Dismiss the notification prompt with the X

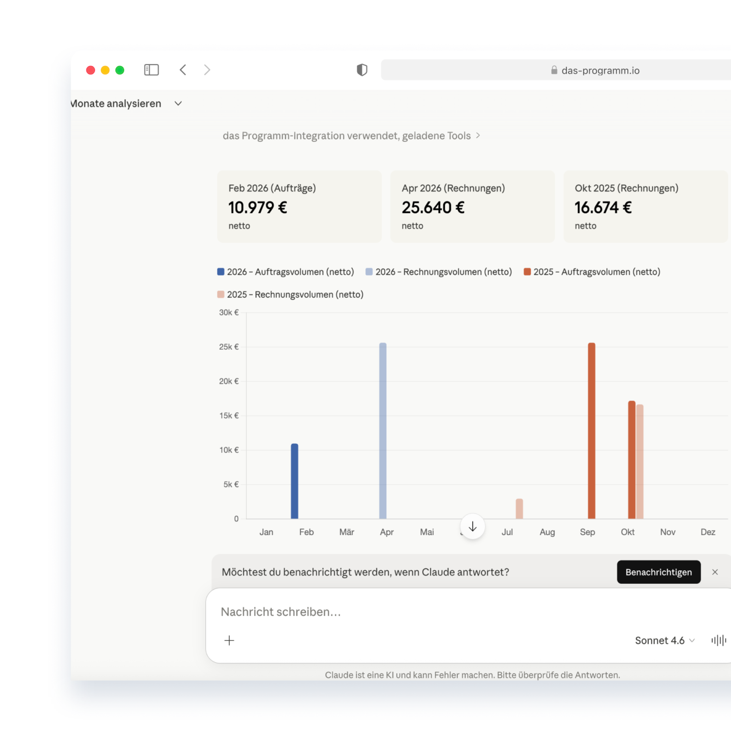pos(715,572)
